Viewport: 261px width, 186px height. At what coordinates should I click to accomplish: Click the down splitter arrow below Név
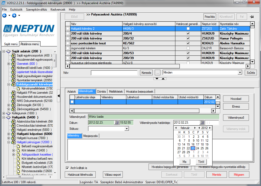157,79
